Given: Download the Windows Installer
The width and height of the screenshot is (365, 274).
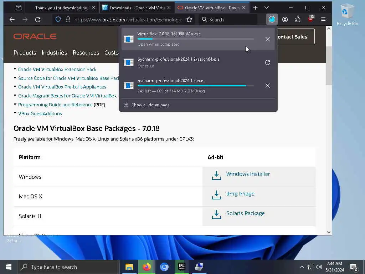Looking at the screenshot, I should coord(248,174).
